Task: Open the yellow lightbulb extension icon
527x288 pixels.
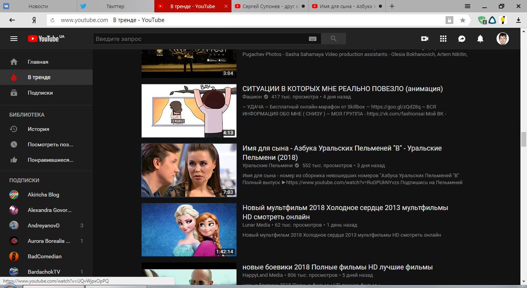Action: (x=503, y=20)
